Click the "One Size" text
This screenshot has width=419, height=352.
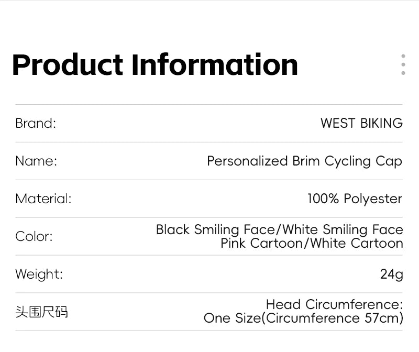point(231,318)
